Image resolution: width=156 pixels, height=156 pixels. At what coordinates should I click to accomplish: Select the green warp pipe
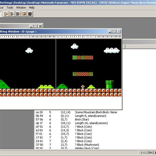click(x=110, y=85)
